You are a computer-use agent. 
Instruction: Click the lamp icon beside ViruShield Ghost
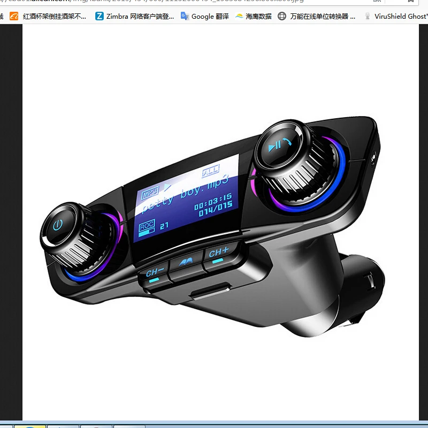[x=368, y=16]
